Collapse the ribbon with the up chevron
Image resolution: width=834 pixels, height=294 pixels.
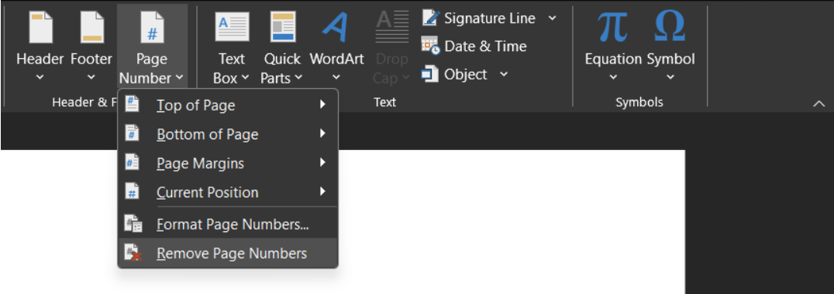coord(819,104)
